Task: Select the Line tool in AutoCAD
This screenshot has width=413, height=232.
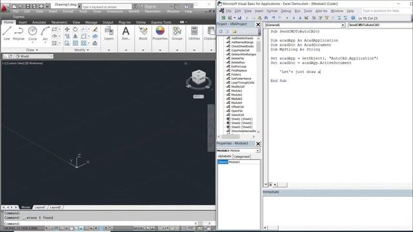Action: point(6,34)
